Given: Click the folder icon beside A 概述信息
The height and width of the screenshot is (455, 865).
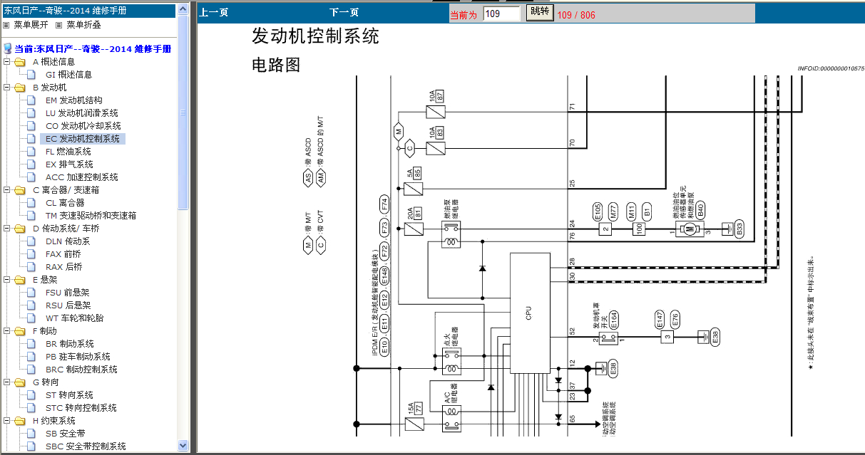Looking at the screenshot, I should [19, 62].
